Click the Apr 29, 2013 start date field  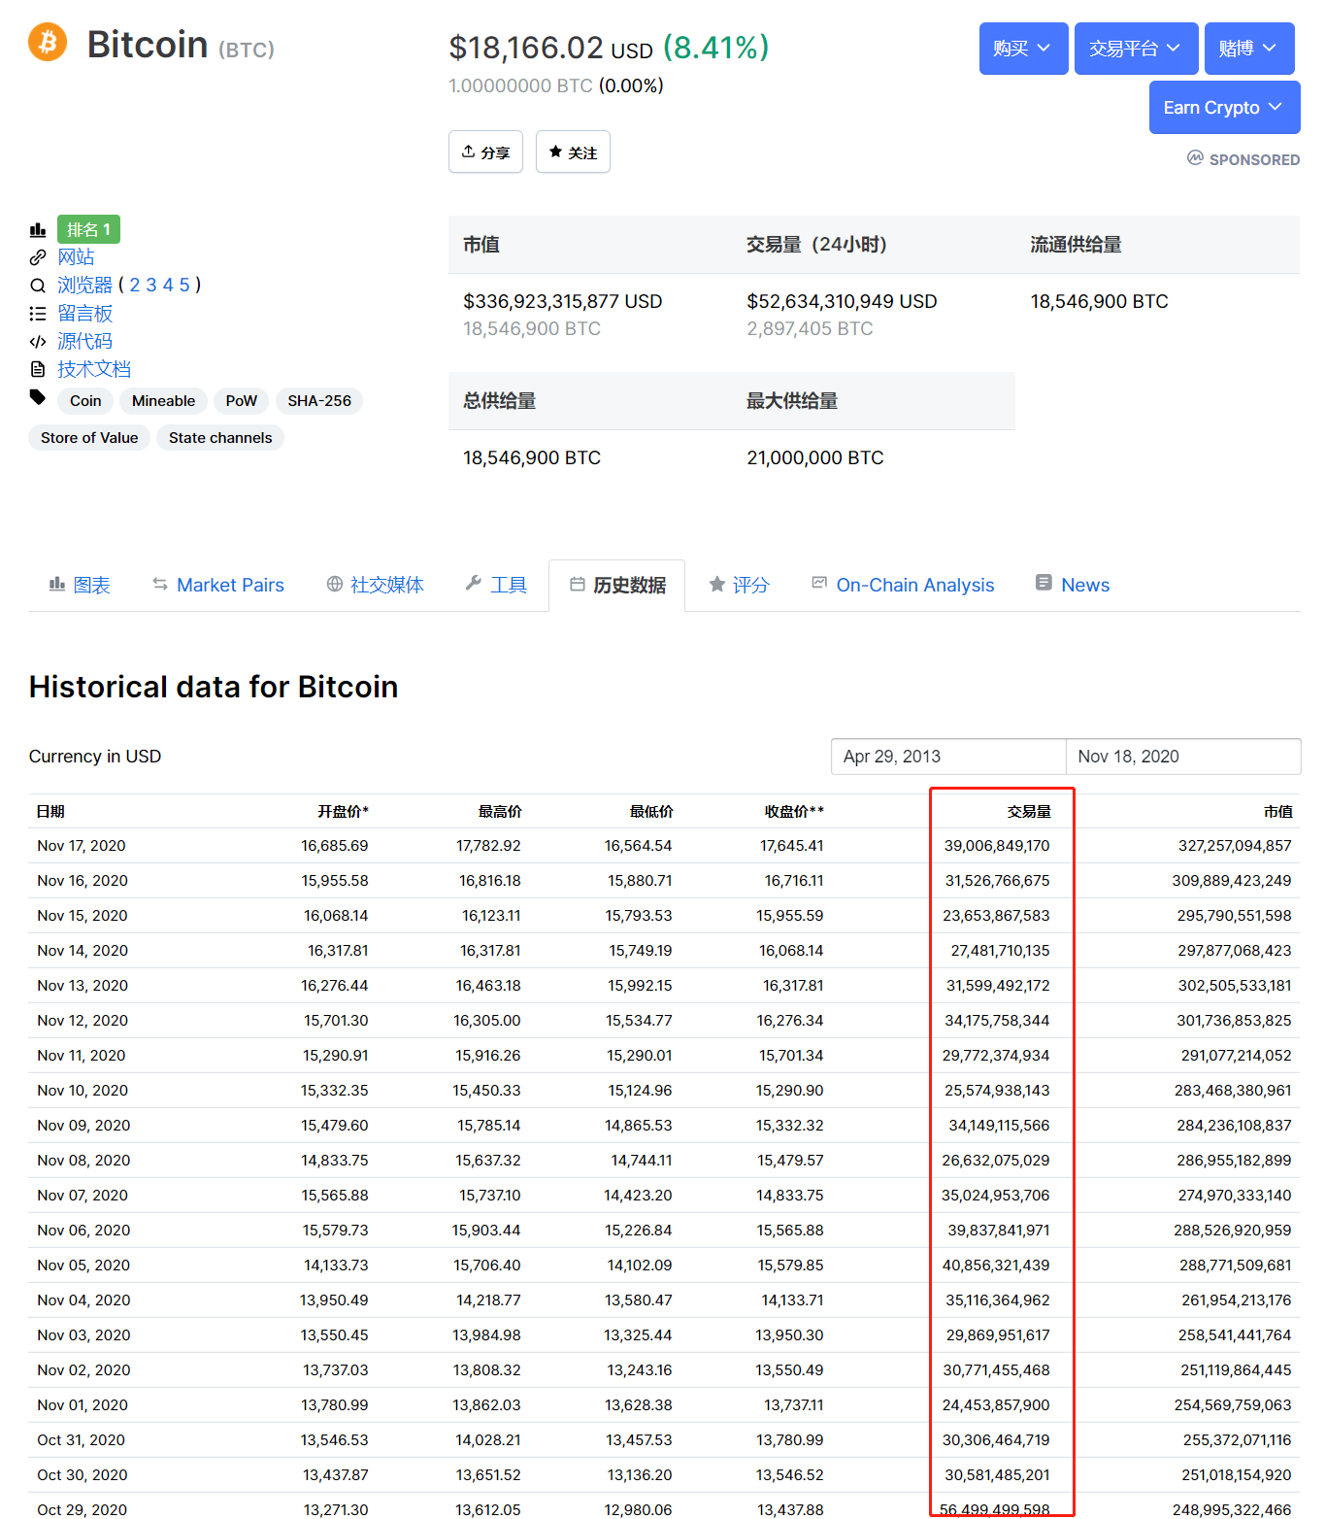point(948,757)
